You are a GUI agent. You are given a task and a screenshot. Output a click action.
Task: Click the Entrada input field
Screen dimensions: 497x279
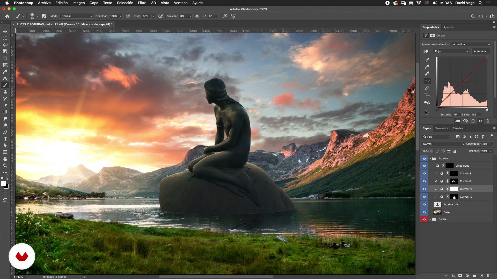456,115
